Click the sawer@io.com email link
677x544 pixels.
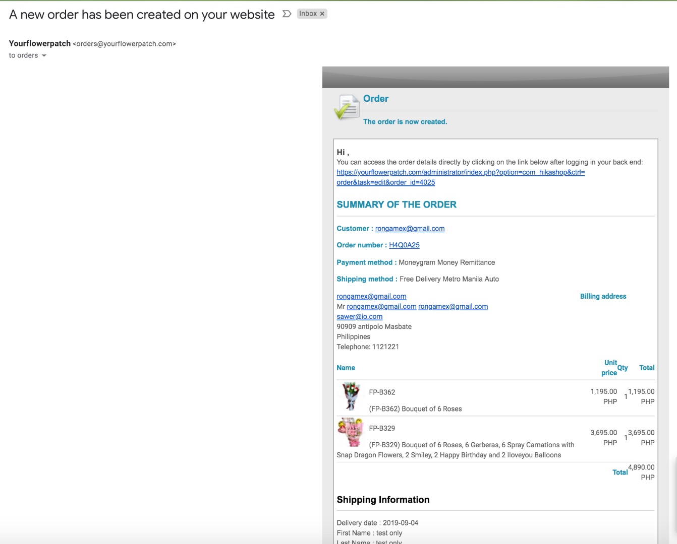(x=359, y=317)
